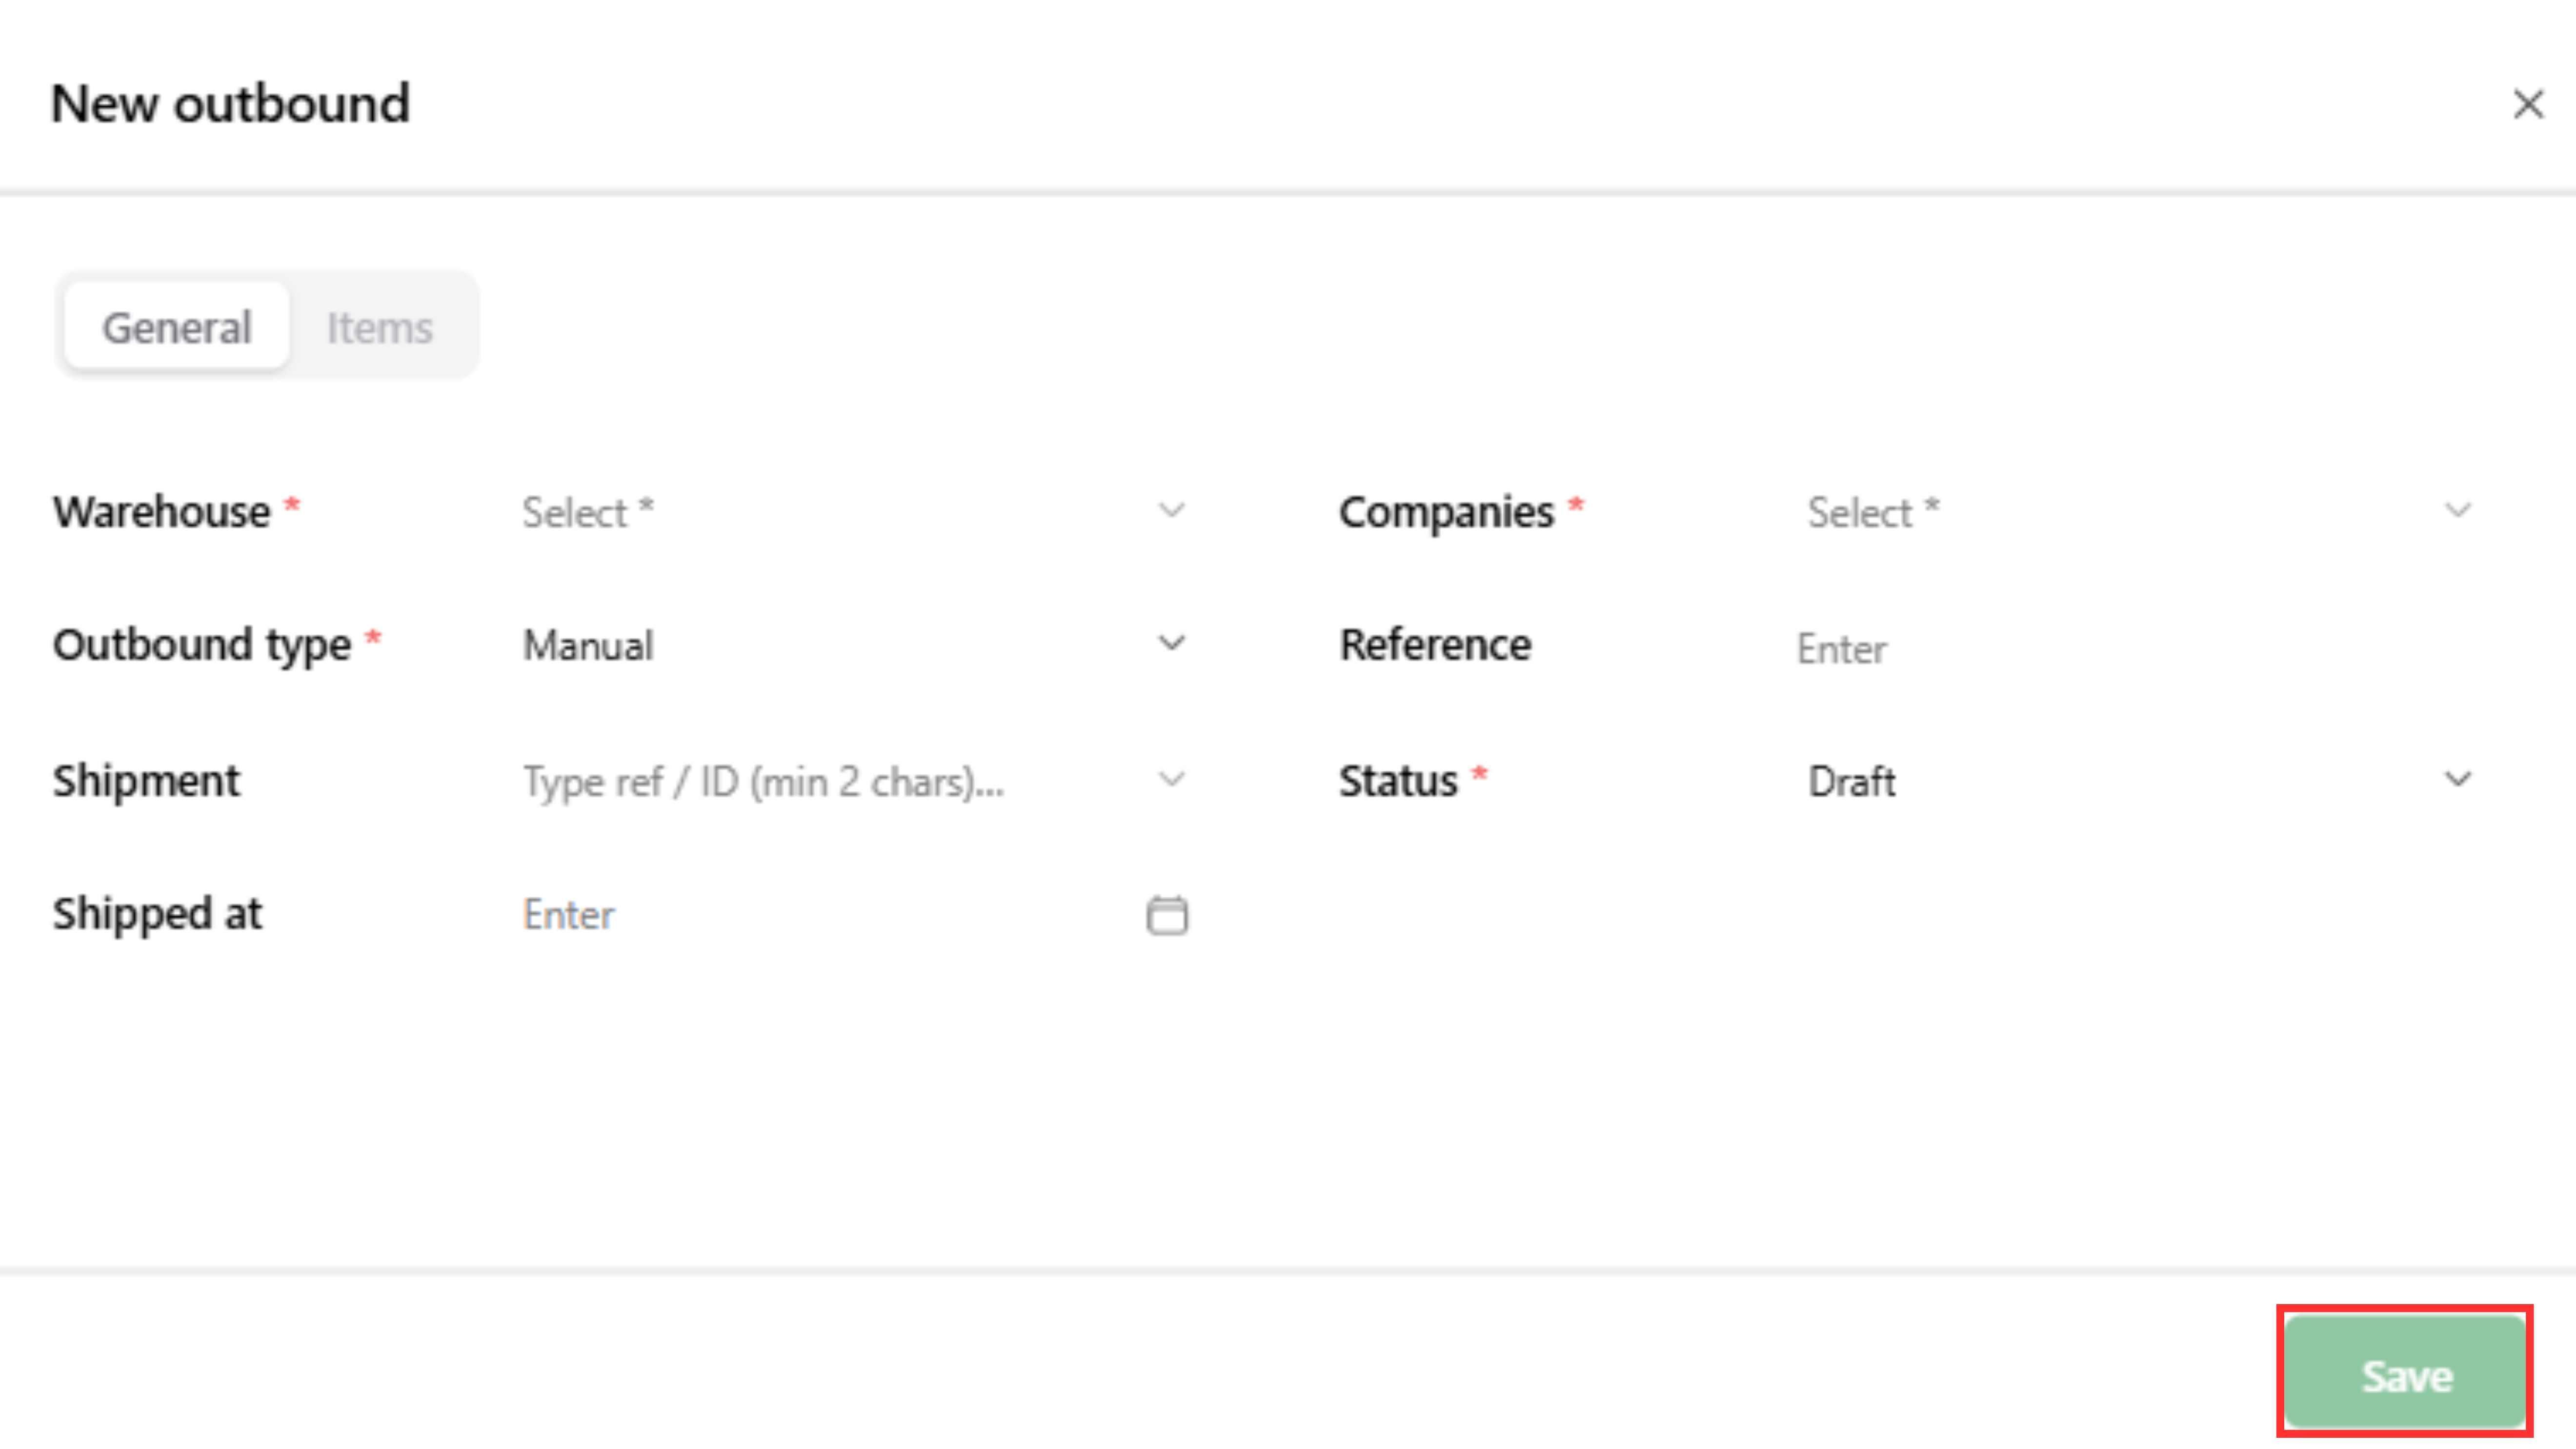
Task: Click the 'Shipped at' field label
Action: click(x=158, y=914)
